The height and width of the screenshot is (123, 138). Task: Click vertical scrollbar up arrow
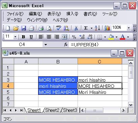[x=131, y=63]
